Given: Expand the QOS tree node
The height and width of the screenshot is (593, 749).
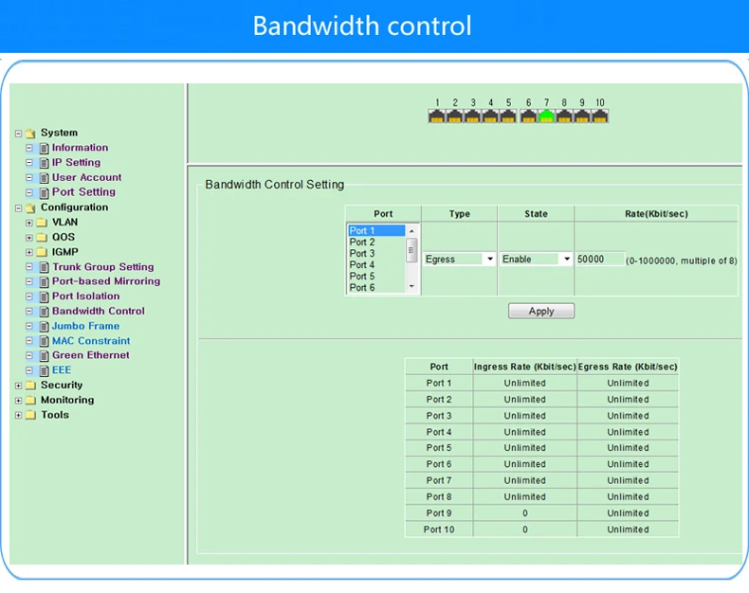Looking at the screenshot, I should (29, 238).
